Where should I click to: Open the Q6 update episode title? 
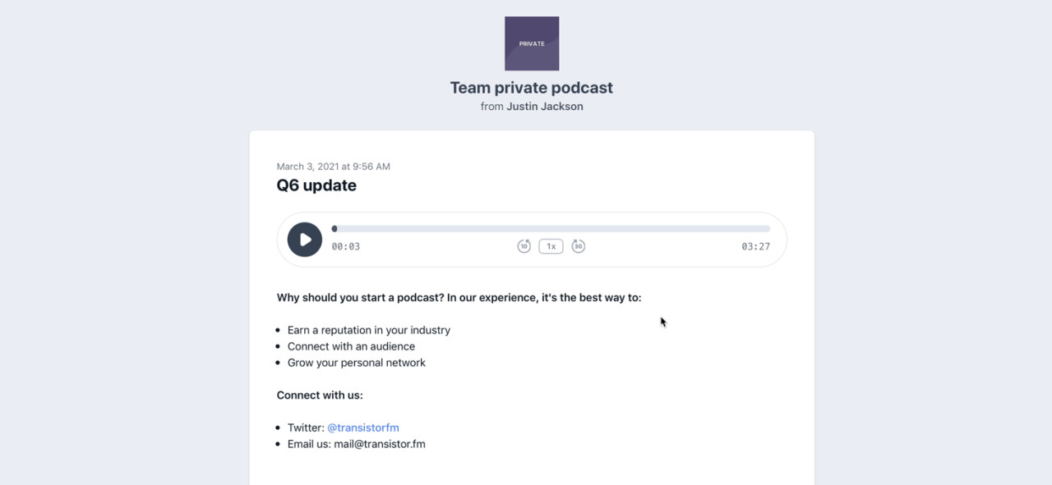(x=316, y=185)
